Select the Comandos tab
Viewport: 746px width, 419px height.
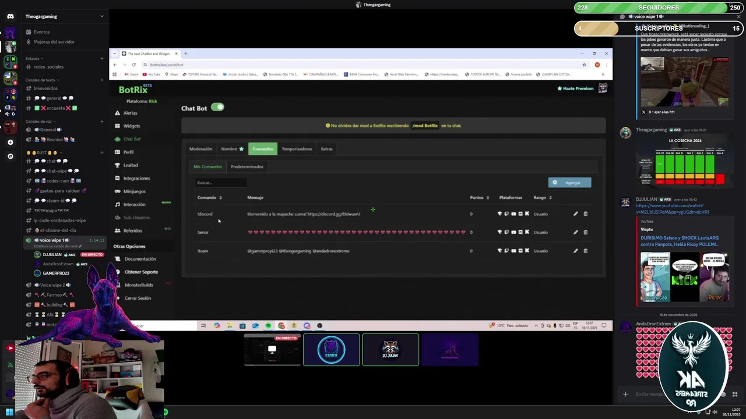coord(262,149)
